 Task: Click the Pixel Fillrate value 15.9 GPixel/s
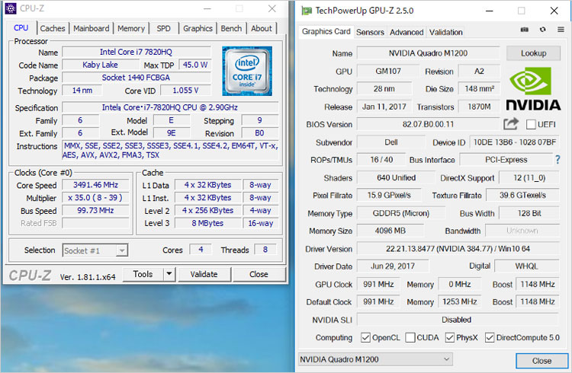pos(389,195)
